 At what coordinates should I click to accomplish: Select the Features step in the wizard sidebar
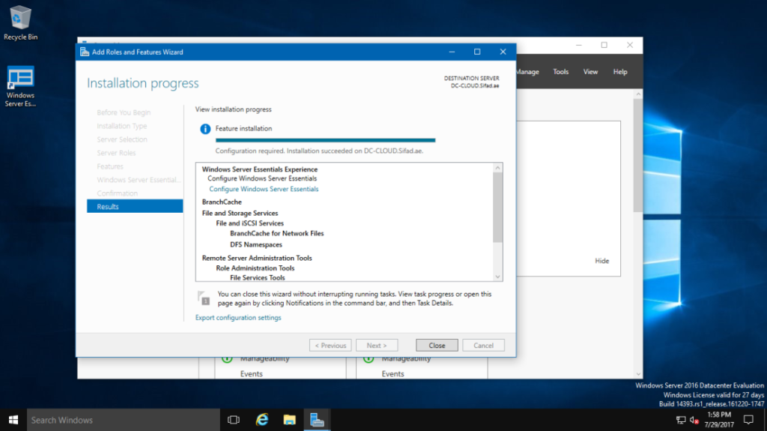click(109, 166)
